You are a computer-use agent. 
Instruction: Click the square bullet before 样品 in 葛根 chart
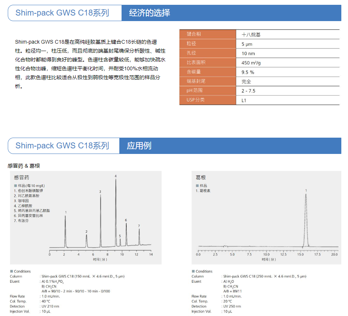pos(197,186)
